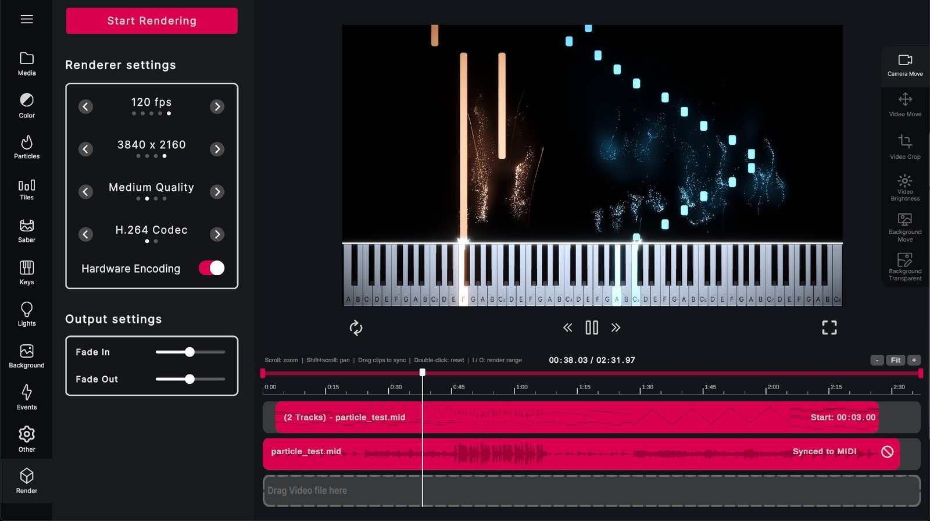Open the Saber panel

[x=27, y=231]
